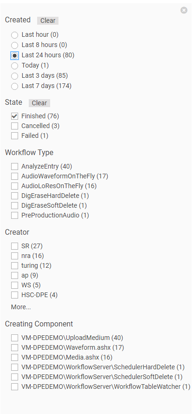Enable the Cancelled state checkbox
This screenshot has height=414, width=194.
click(14, 126)
